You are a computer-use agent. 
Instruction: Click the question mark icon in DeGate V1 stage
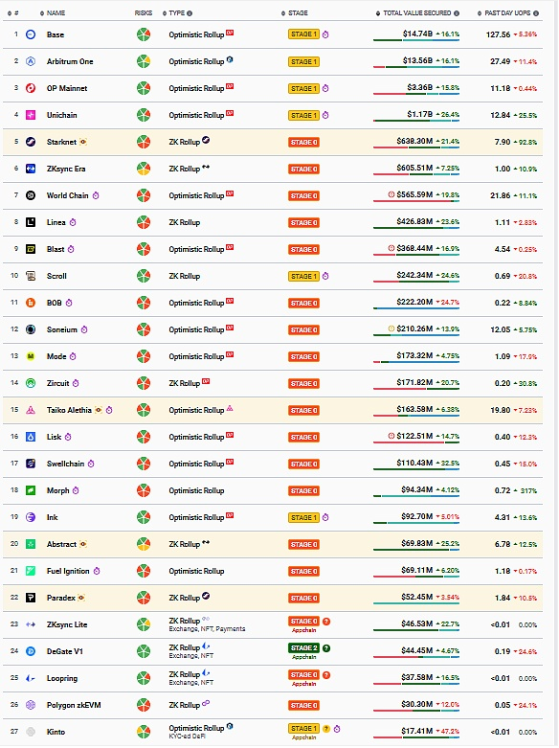pyautogui.click(x=326, y=648)
